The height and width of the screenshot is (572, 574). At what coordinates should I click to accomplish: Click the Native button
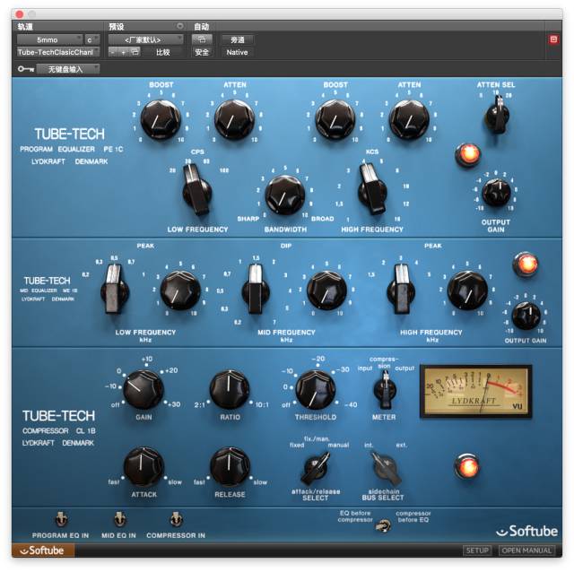pyautogui.click(x=237, y=52)
